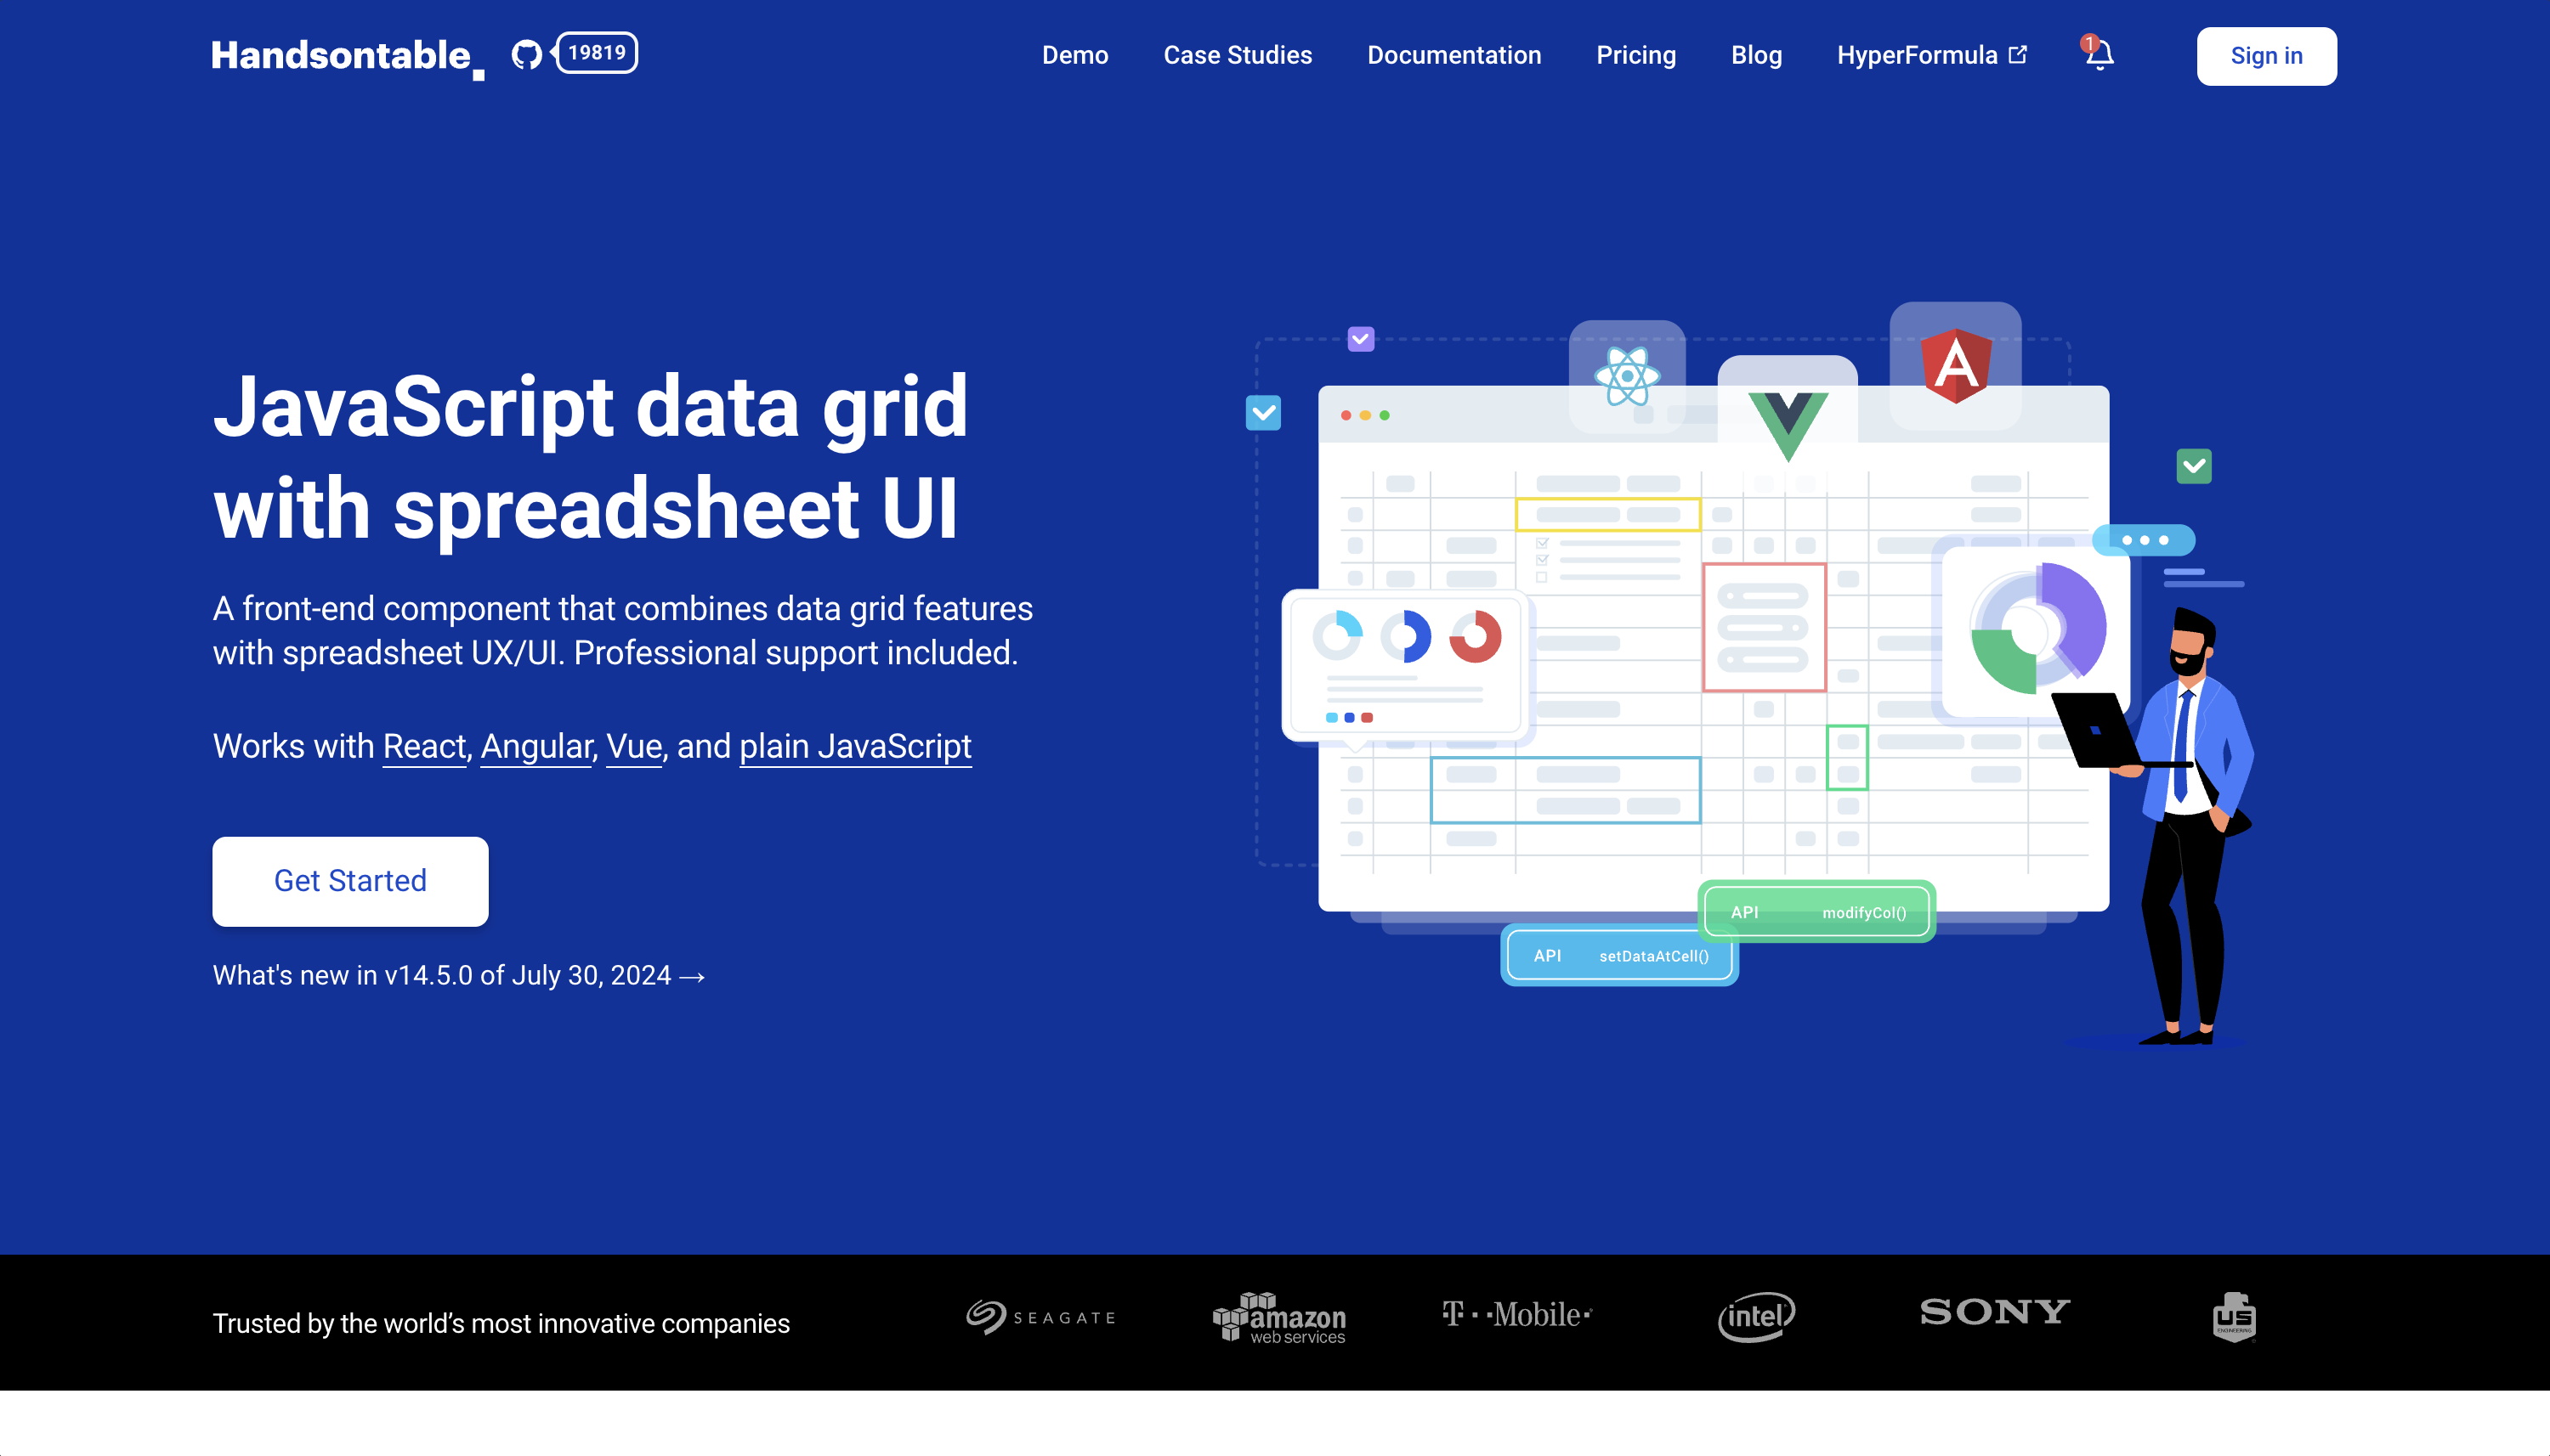Image resolution: width=2550 pixels, height=1456 pixels.
Task: Open What's new in v14.5.0 link
Action: pyautogui.click(x=459, y=975)
